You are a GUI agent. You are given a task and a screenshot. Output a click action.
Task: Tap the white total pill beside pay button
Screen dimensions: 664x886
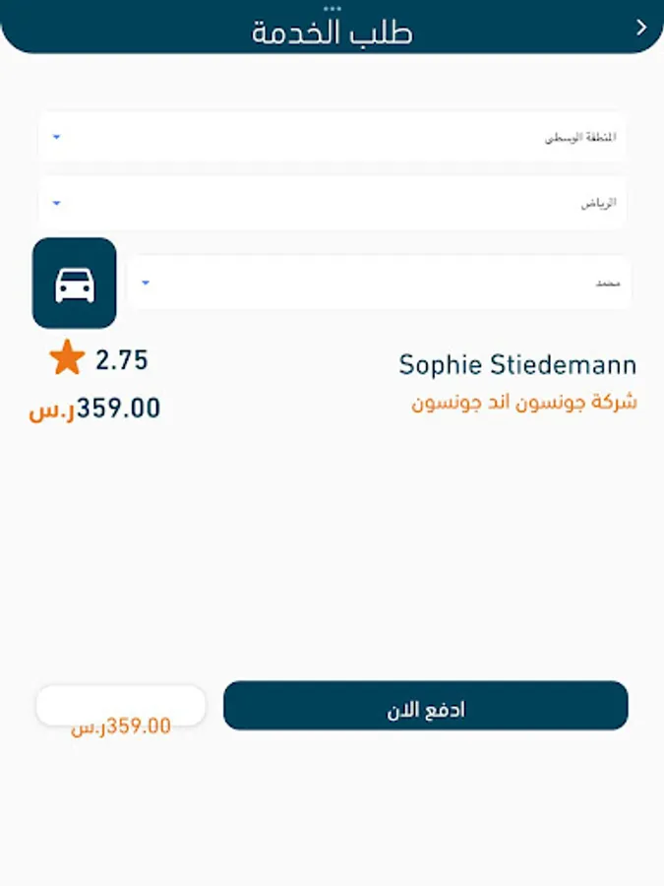tap(121, 706)
